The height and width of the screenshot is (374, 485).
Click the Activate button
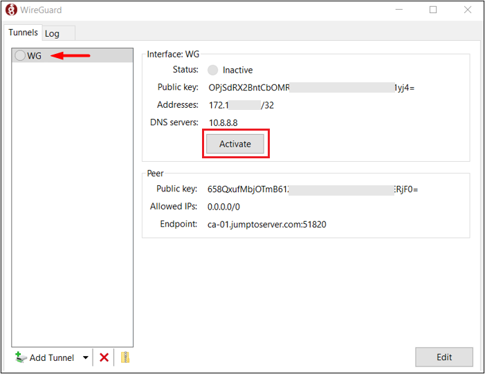[235, 144]
